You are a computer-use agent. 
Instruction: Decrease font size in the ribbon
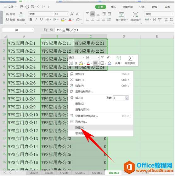[77, 14]
